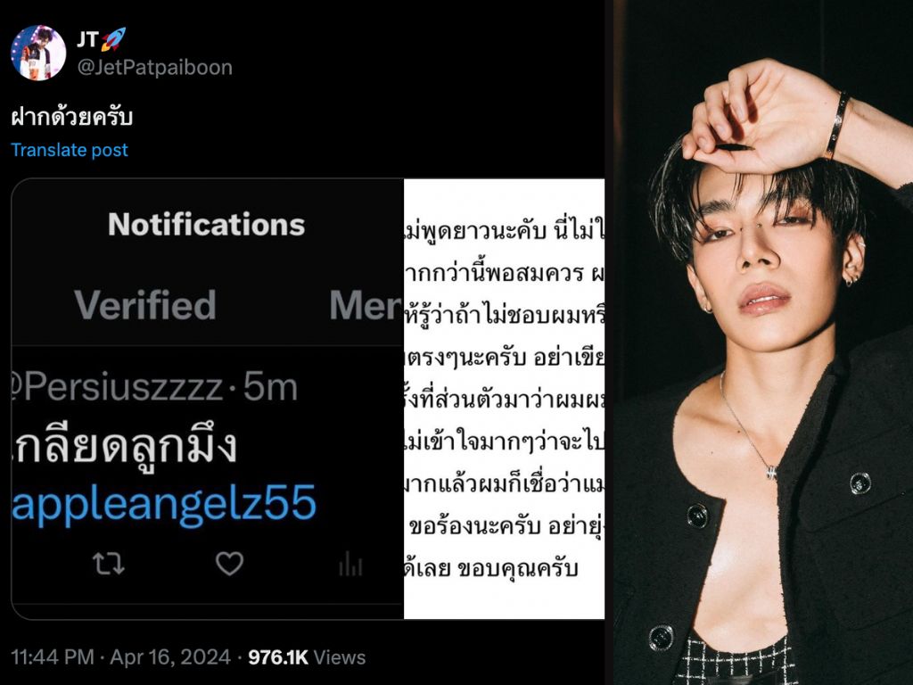The image size is (913, 685).
Task: Click the Thai reply text in notification
Action: coord(124,448)
